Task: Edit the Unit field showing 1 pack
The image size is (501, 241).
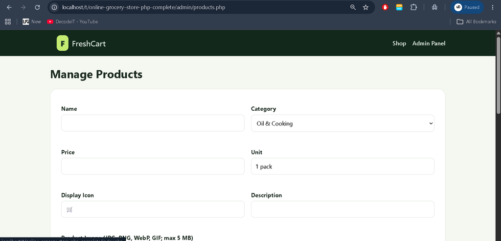Action: [x=342, y=166]
